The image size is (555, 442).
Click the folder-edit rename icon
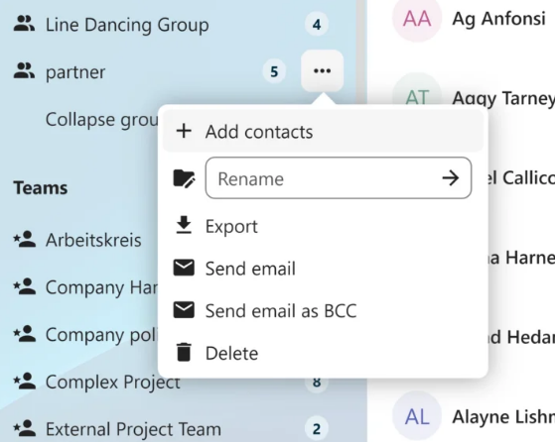click(184, 178)
